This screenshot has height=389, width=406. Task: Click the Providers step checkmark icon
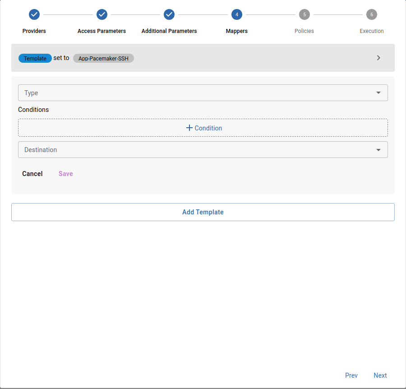pyautogui.click(x=34, y=14)
